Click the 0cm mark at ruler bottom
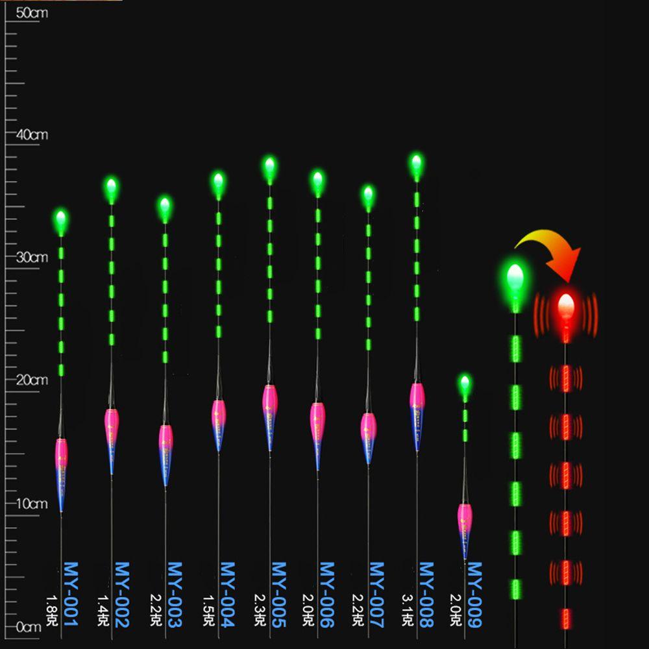649x649 pixels. click(31, 627)
